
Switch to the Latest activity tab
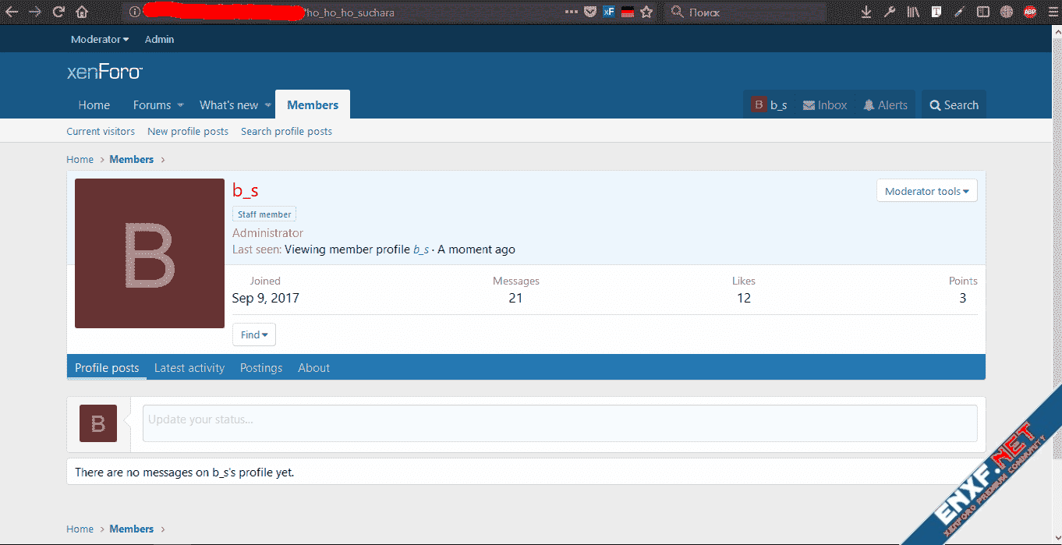pos(189,368)
